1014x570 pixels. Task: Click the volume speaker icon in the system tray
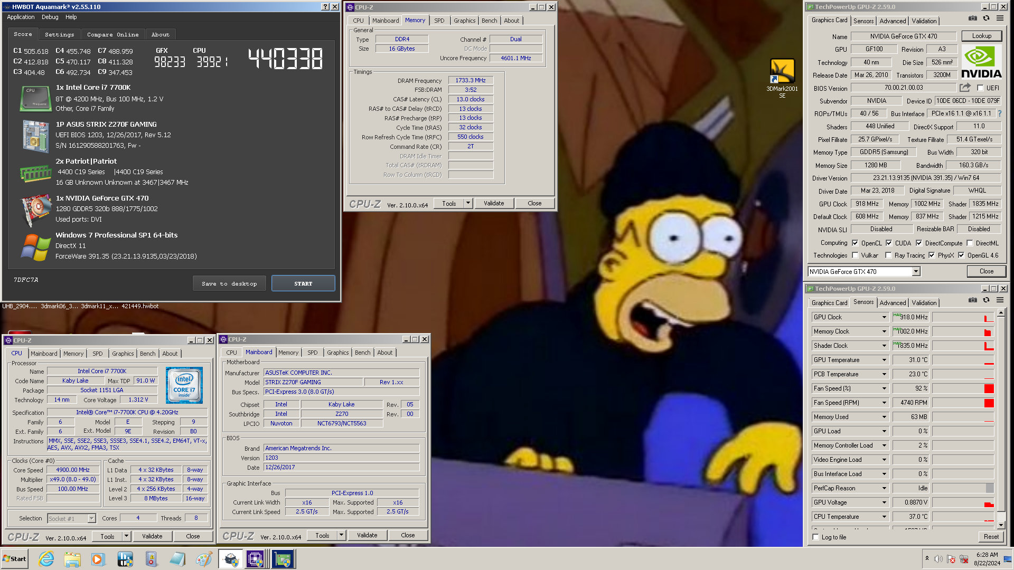point(938,559)
